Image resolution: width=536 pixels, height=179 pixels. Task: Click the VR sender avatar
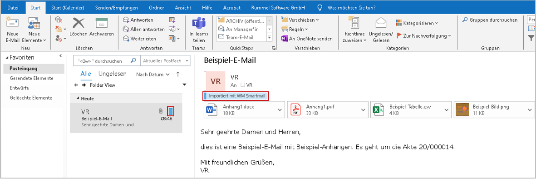216,81
